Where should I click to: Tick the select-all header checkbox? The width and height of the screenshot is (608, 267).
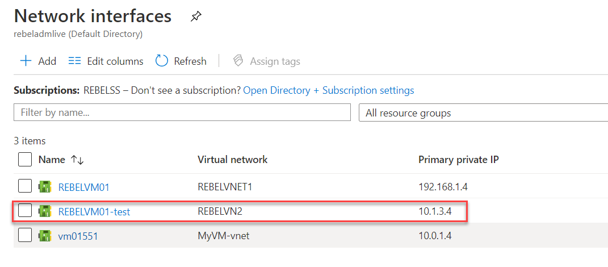click(x=25, y=160)
